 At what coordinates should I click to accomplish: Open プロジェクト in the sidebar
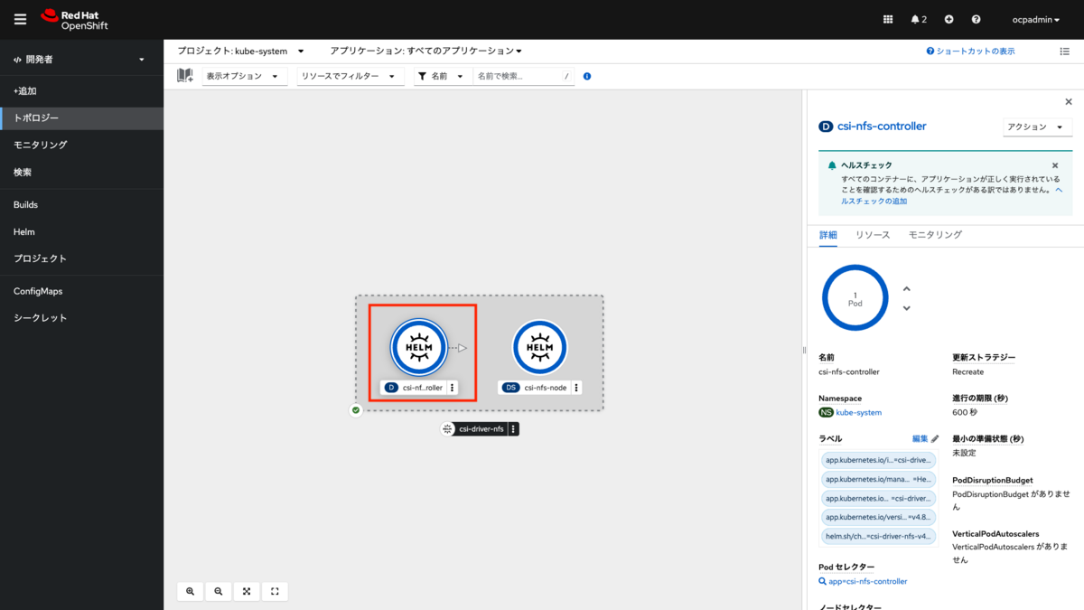point(82,258)
